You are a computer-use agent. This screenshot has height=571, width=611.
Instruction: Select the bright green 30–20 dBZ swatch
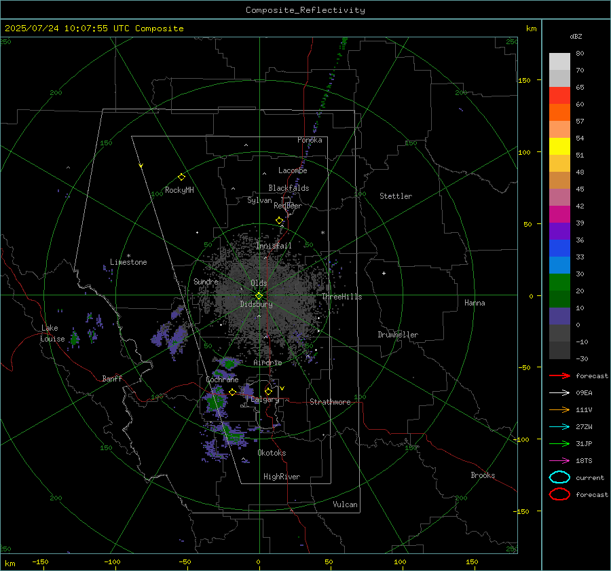(559, 282)
